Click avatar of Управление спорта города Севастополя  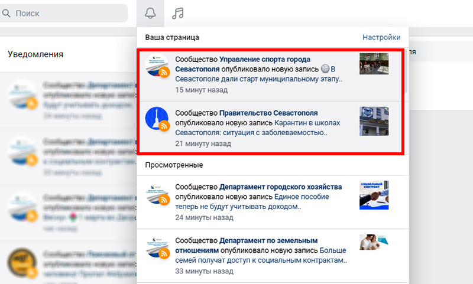[x=157, y=66]
